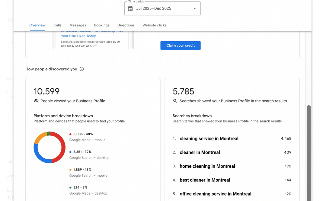Click the magnifier icon beside Searches showed

click(x=175, y=101)
